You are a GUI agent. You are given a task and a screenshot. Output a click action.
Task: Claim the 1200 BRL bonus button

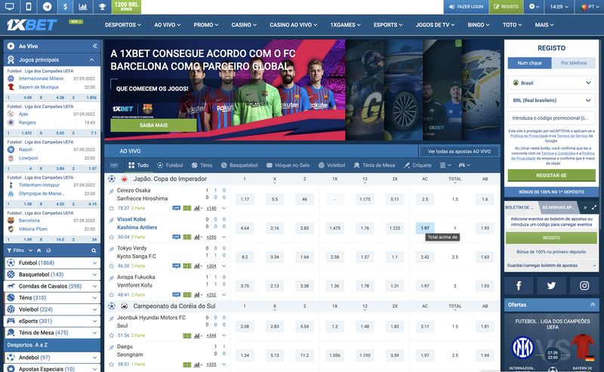point(126,7)
